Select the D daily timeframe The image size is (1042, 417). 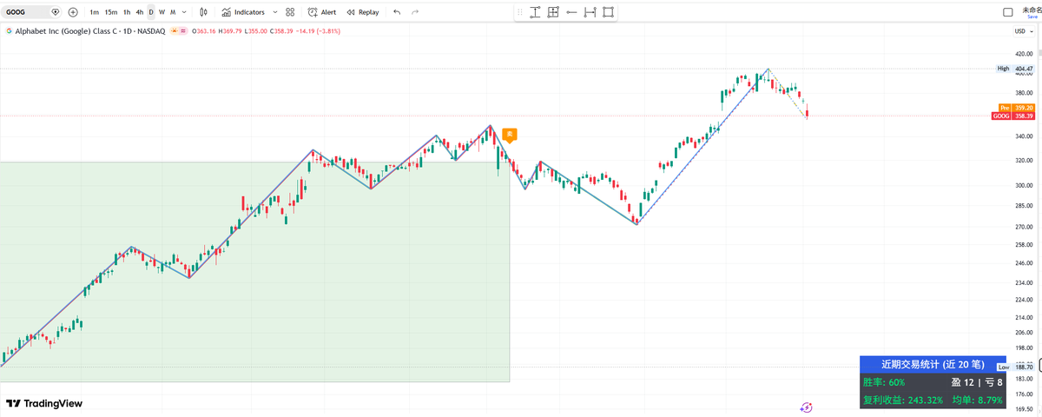click(x=151, y=12)
